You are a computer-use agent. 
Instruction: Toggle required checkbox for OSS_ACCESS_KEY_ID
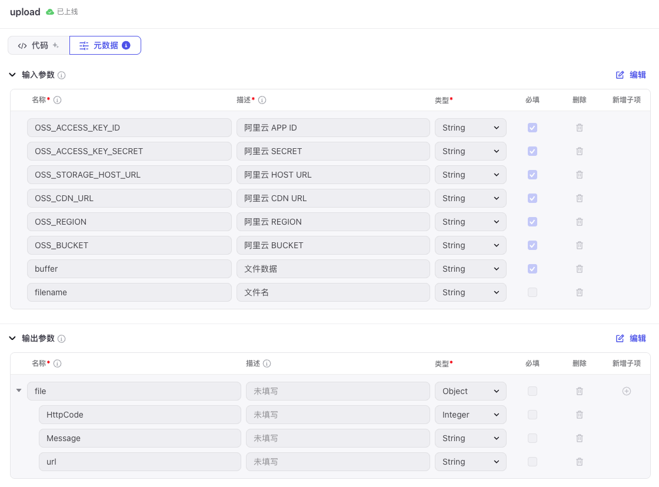[532, 128]
